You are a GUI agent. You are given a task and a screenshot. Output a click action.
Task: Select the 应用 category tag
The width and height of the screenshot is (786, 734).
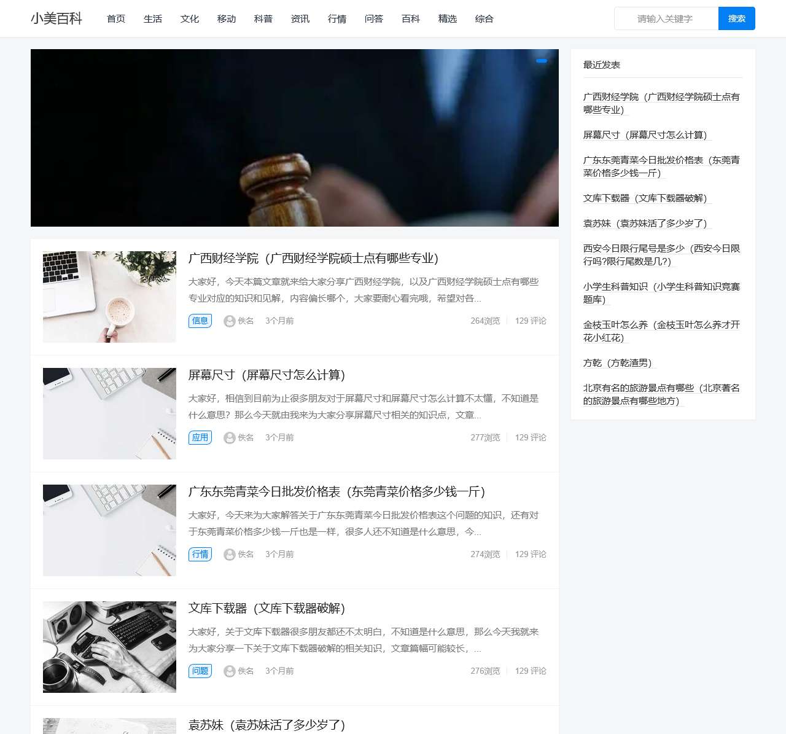(200, 437)
